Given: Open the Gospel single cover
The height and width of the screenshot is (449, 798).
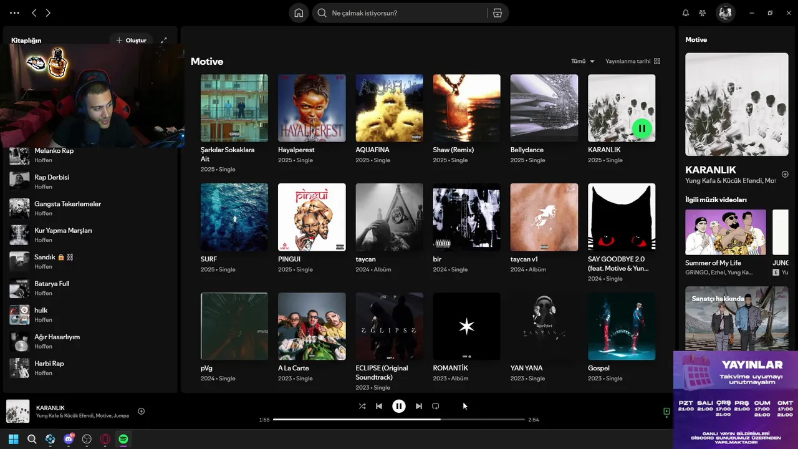Looking at the screenshot, I should tap(622, 326).
